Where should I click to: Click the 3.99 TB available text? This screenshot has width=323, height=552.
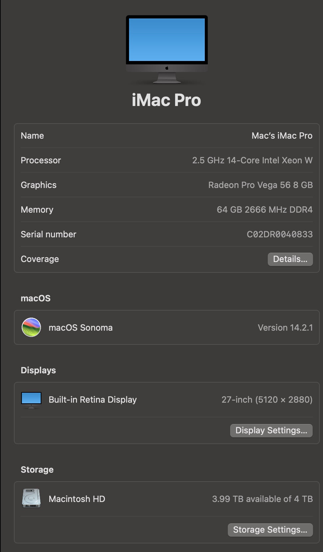pos(262,499)
